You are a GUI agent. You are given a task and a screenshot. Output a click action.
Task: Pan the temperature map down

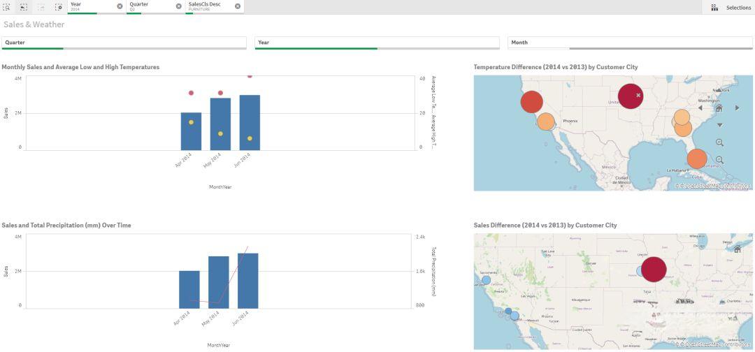click(719, 125)
